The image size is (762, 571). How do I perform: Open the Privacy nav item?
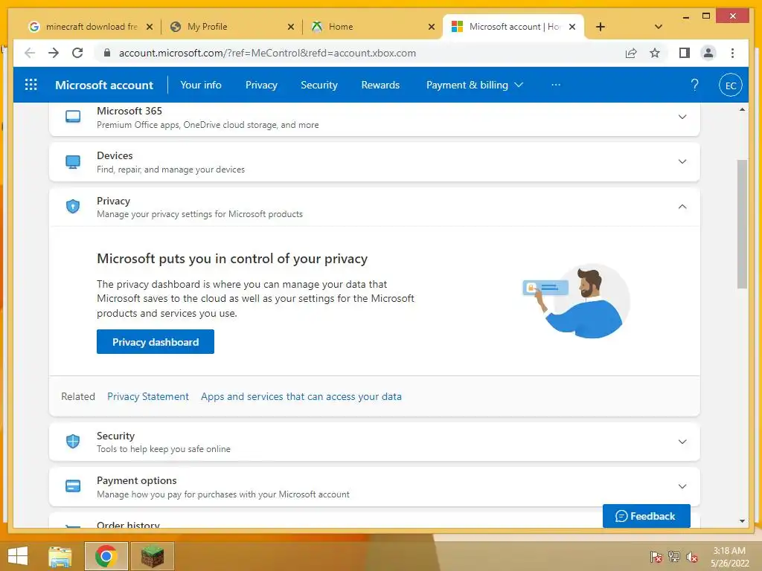tap(261, 85)
